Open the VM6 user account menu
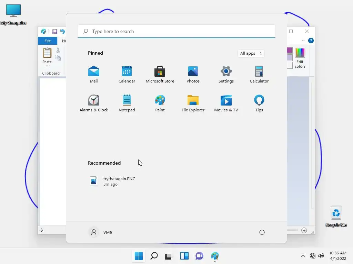 pos(100,232)
